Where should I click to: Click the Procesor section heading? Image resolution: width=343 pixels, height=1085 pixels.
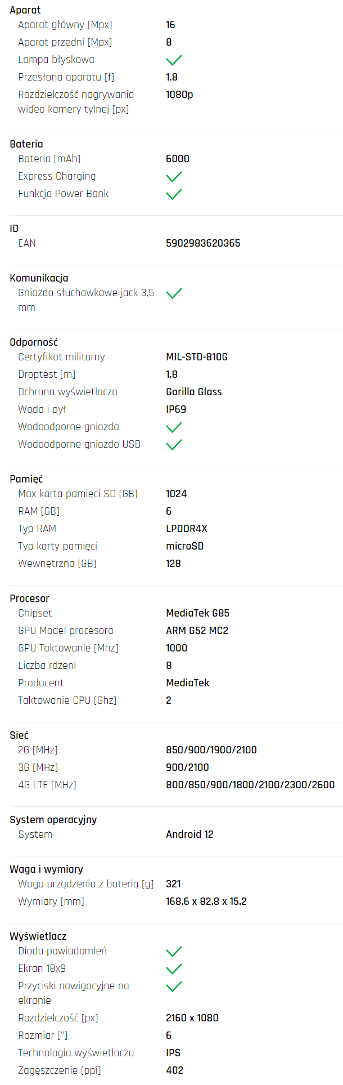click(29, 599)
